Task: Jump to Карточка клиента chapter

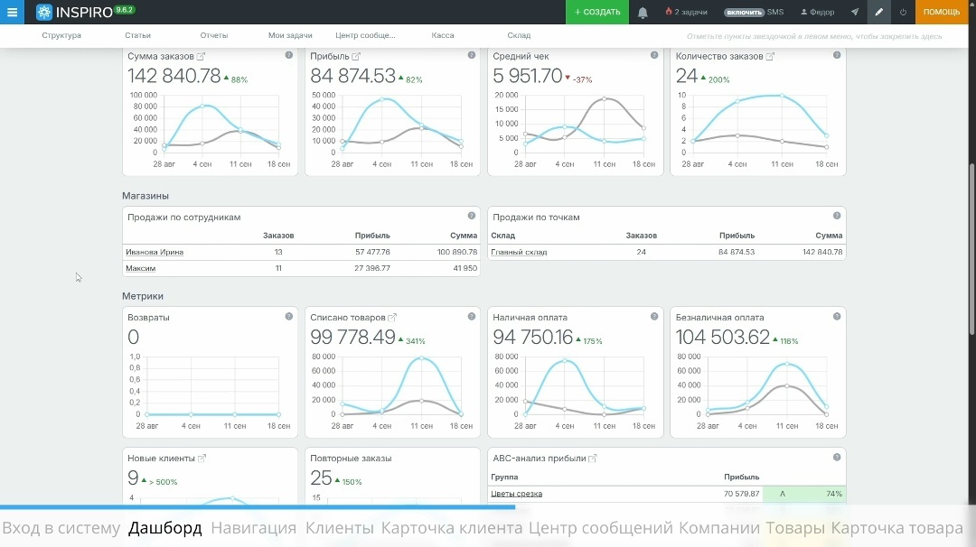Action: point(452,528)
